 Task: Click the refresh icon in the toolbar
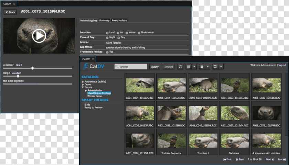pos(180,67)
